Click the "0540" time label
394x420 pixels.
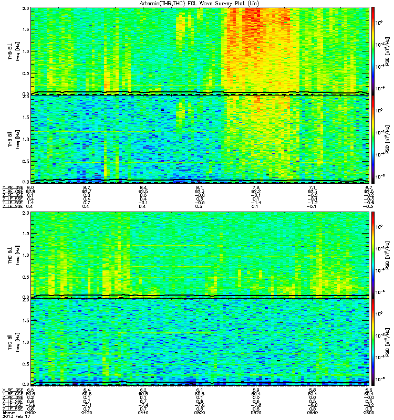click(x=312, y=413)
